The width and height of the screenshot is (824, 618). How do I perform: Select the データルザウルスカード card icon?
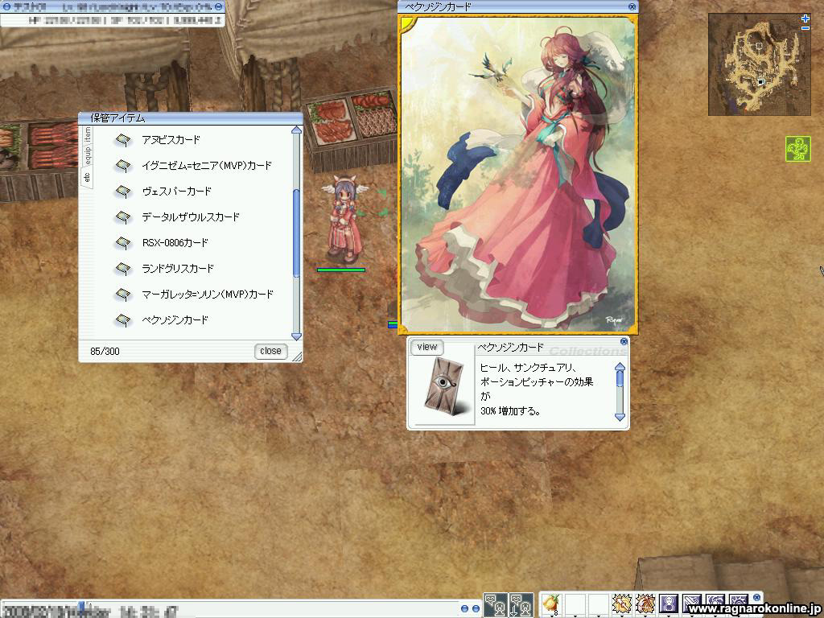(x=123, y=217)
